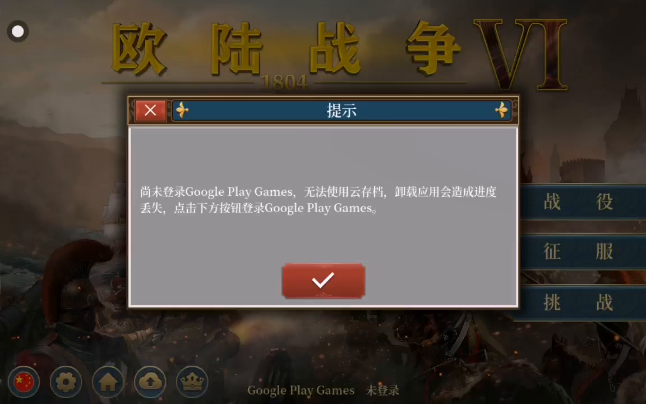Click the dialog message about 云存档
This screenshot has height=404, width=646.
click(x=318, y=200)
